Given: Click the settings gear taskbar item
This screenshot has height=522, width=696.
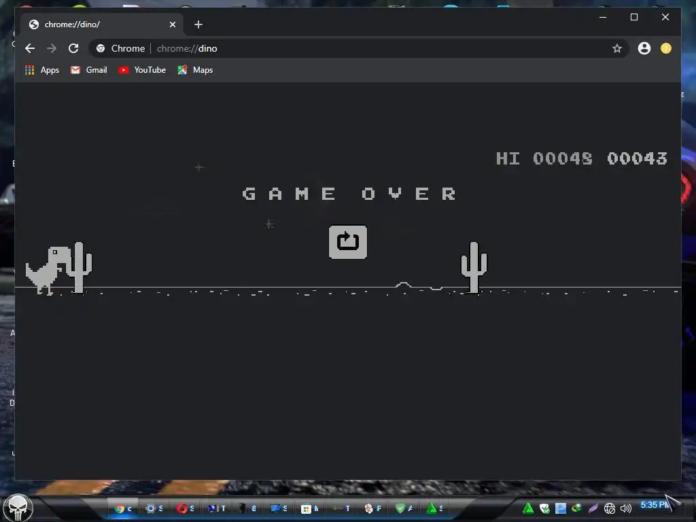Looking at the screenshot, I should pos(154,508).
